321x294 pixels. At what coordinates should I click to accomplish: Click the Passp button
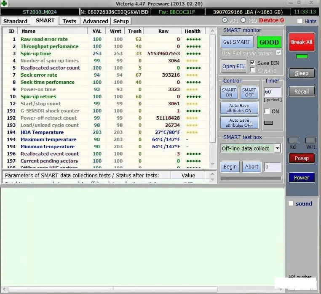click(301, 158)
